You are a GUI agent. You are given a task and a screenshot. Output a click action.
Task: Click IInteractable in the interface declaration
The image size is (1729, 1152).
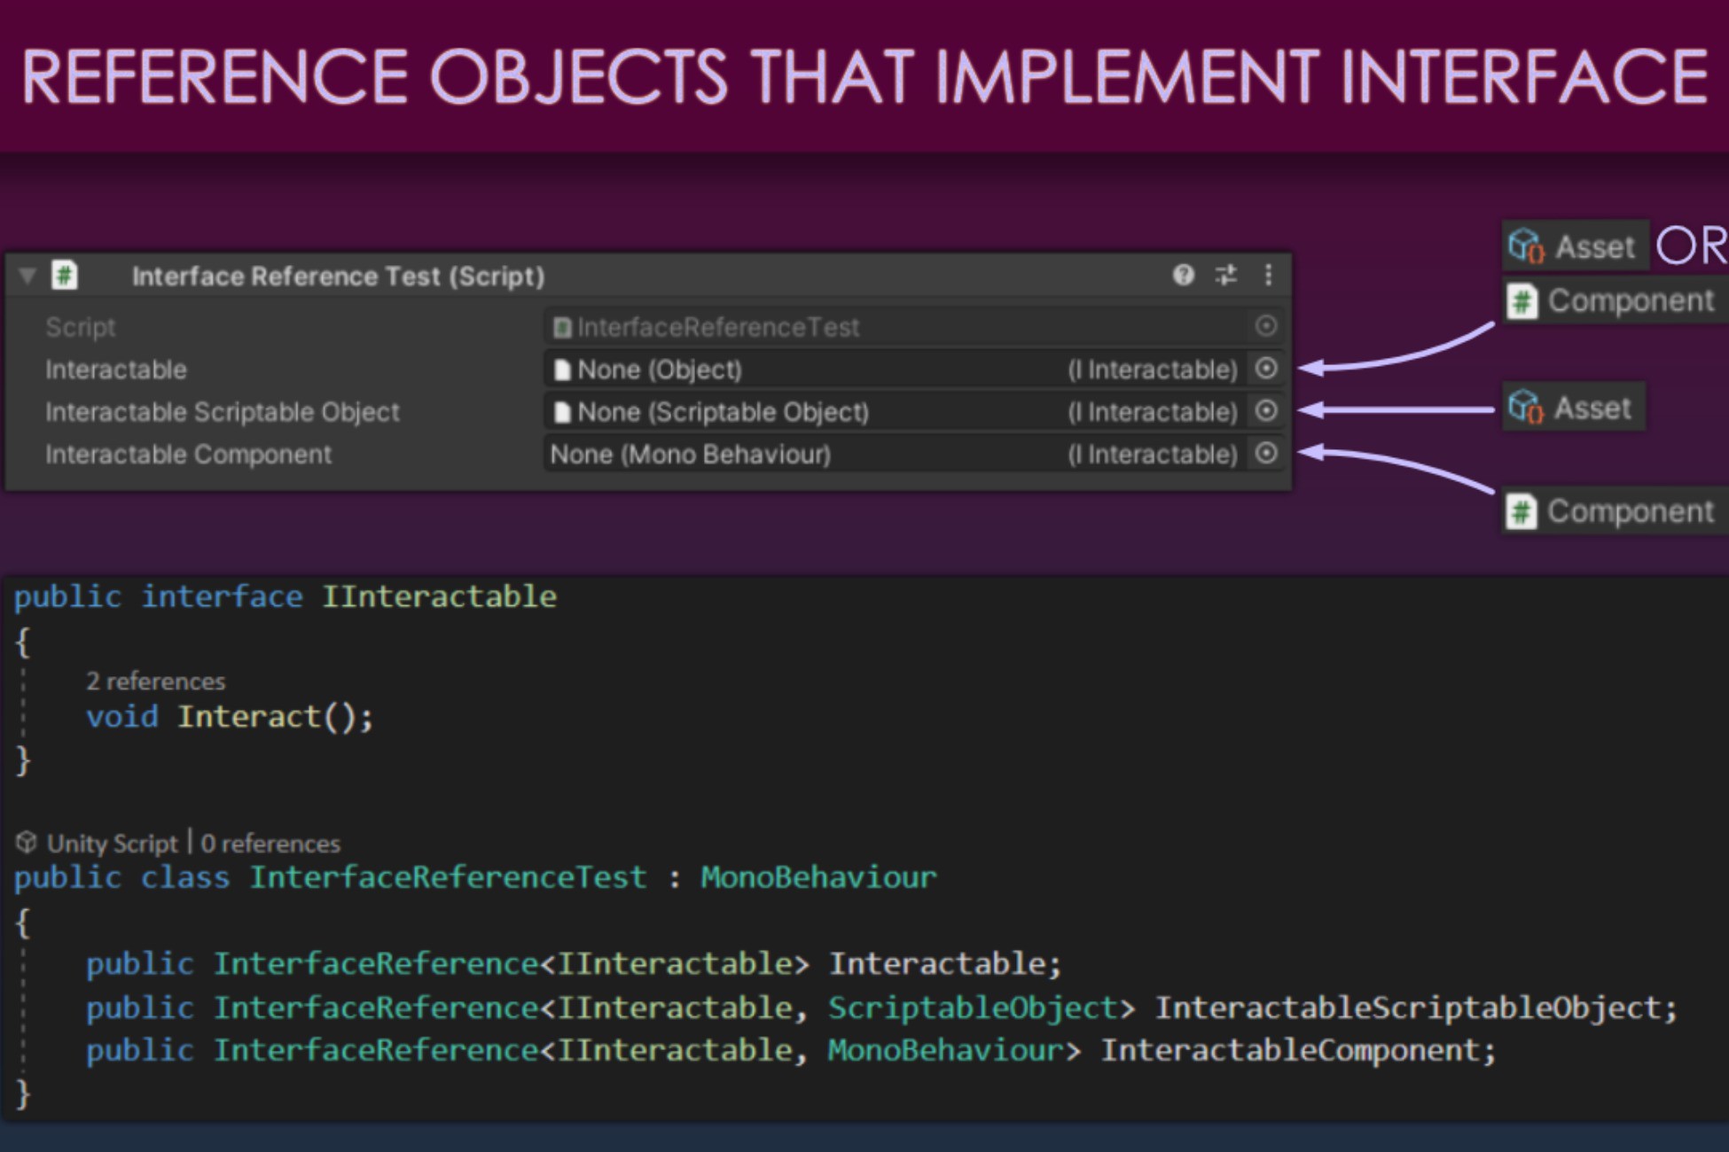point(439,596)
